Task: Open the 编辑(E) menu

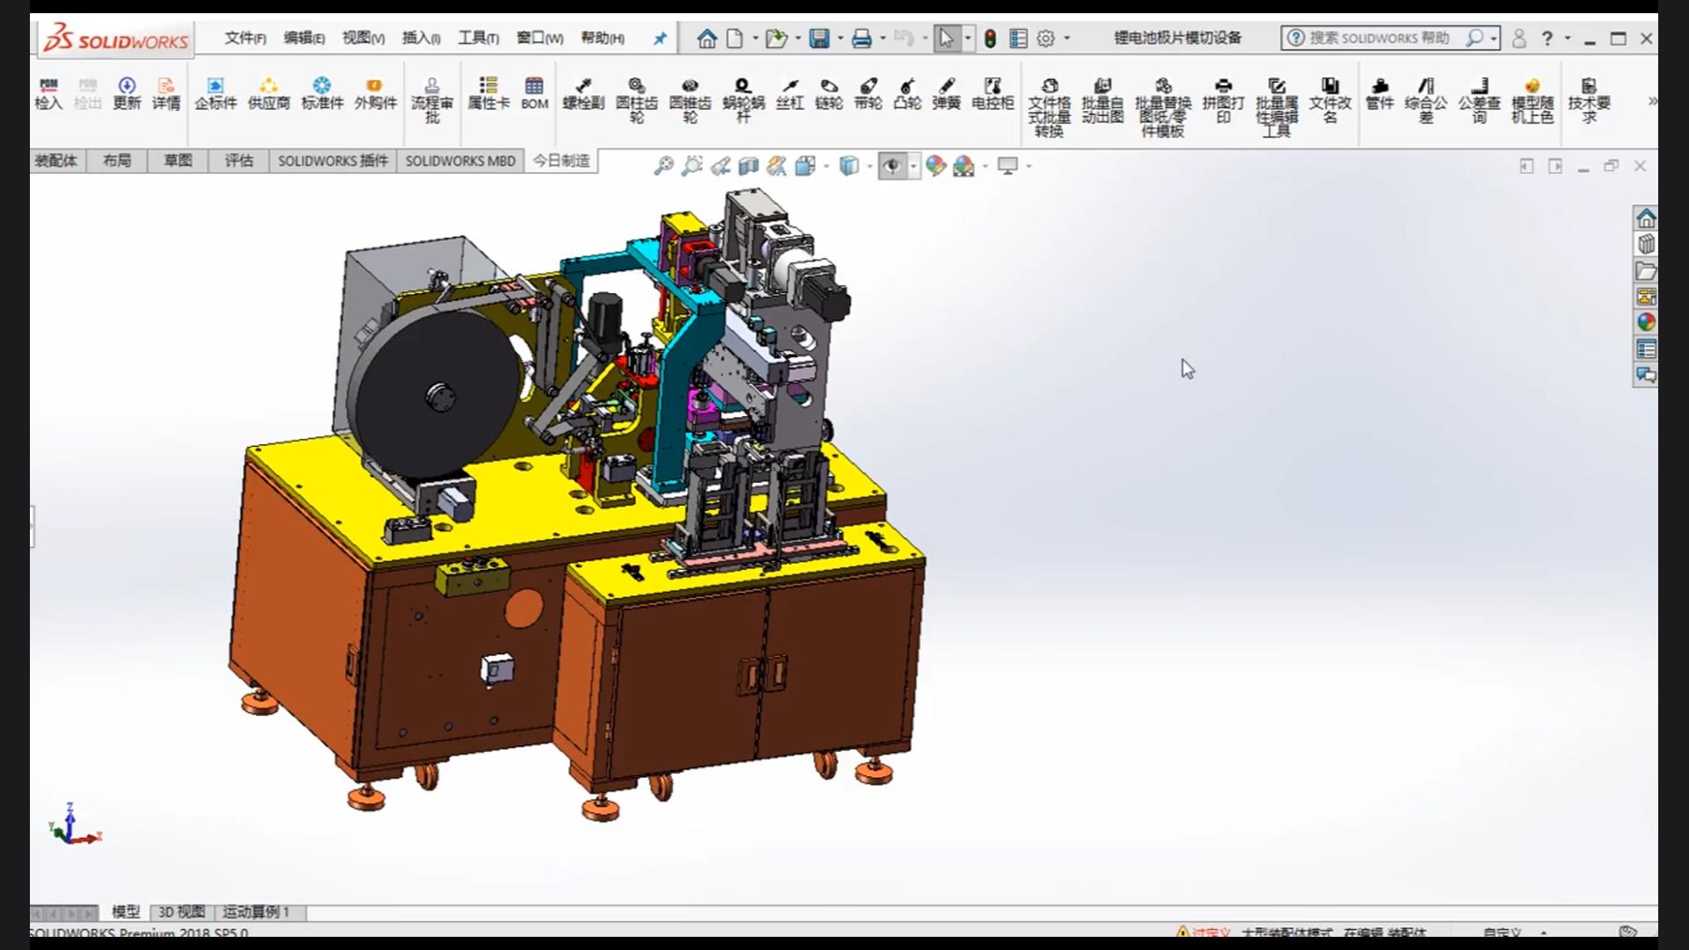Action: click(x=304, y=38)
